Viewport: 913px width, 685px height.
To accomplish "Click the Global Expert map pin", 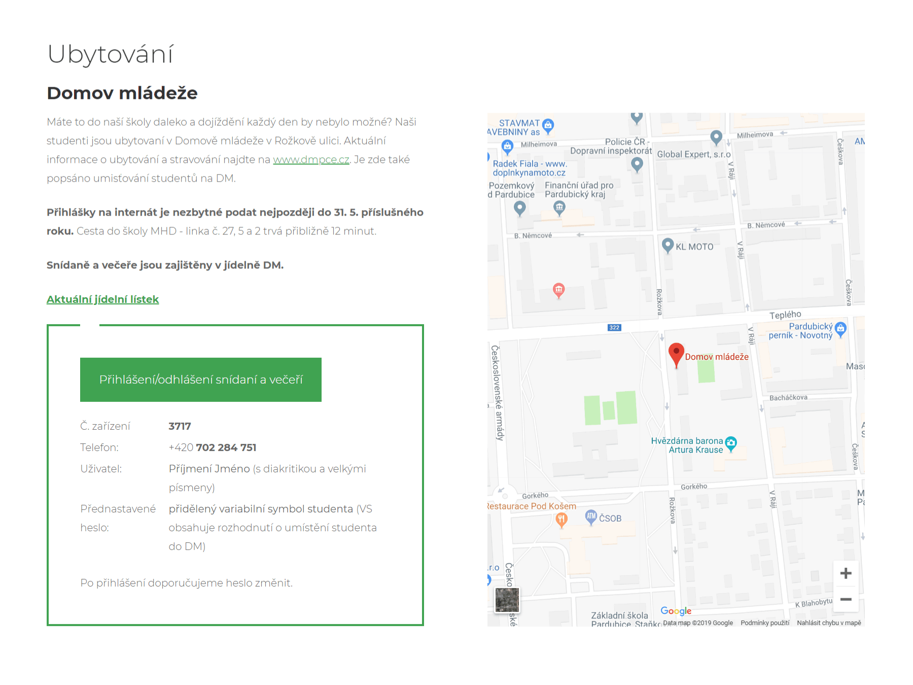I will [716, 136].
